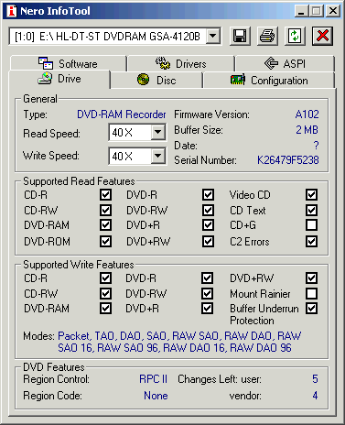
Task: Switch to the Configuration tab
Action: coord(269,81)
